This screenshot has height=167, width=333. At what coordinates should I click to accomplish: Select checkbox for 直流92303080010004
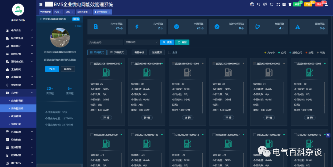pos(173,64)
